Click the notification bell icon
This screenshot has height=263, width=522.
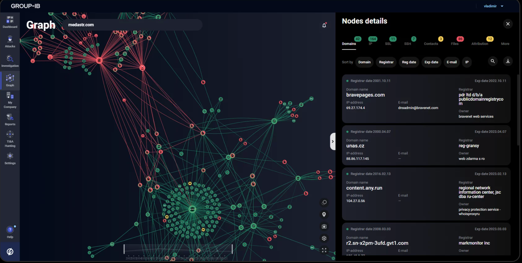coord(324,25)
